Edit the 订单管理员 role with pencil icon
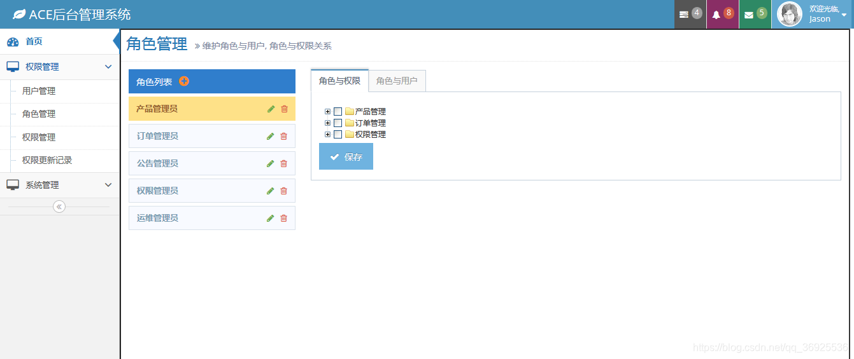Viewport: 854px width, 359px height. pos(271,136)
